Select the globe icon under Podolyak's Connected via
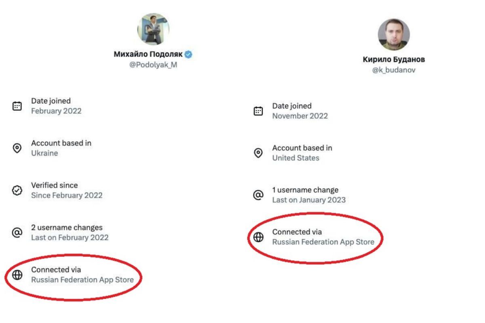485x323 pixels. pyautogui.click(x=17, y=275)
